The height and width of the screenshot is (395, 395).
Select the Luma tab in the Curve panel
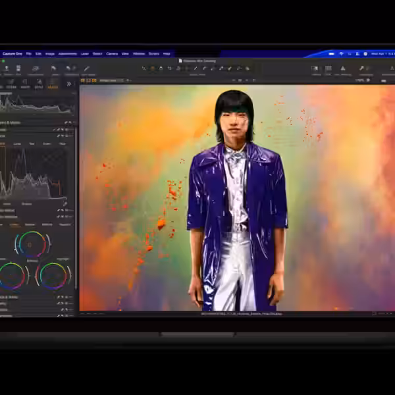tap(17, 143)
